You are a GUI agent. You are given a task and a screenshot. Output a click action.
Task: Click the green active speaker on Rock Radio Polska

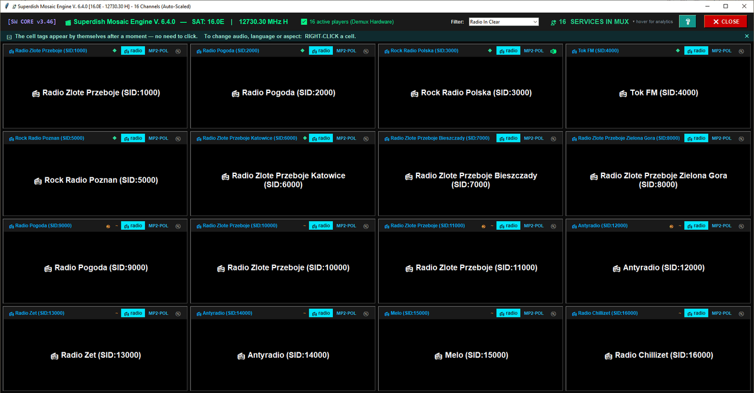click(553, 51)
